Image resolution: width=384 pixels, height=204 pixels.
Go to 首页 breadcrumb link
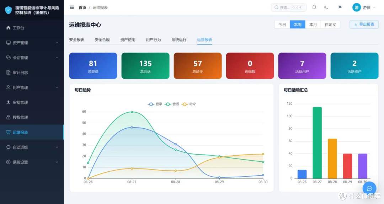pyautogui.click(x=82, y=7)
